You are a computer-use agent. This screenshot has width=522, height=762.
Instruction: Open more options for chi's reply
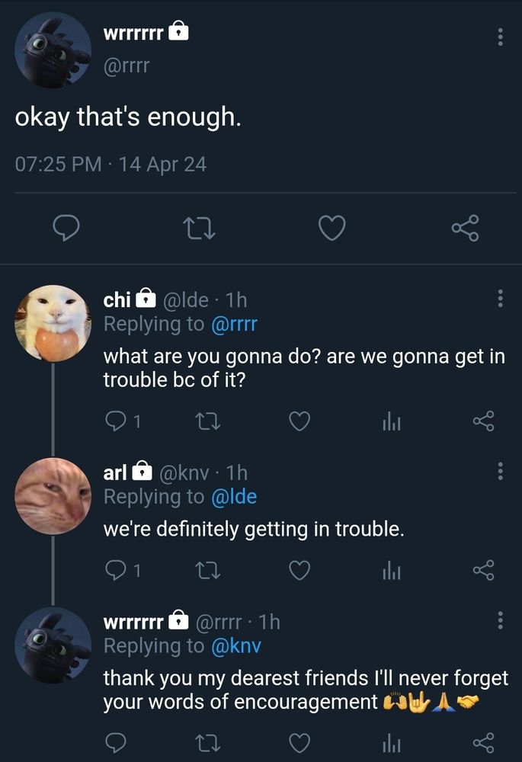click(500, 299)
